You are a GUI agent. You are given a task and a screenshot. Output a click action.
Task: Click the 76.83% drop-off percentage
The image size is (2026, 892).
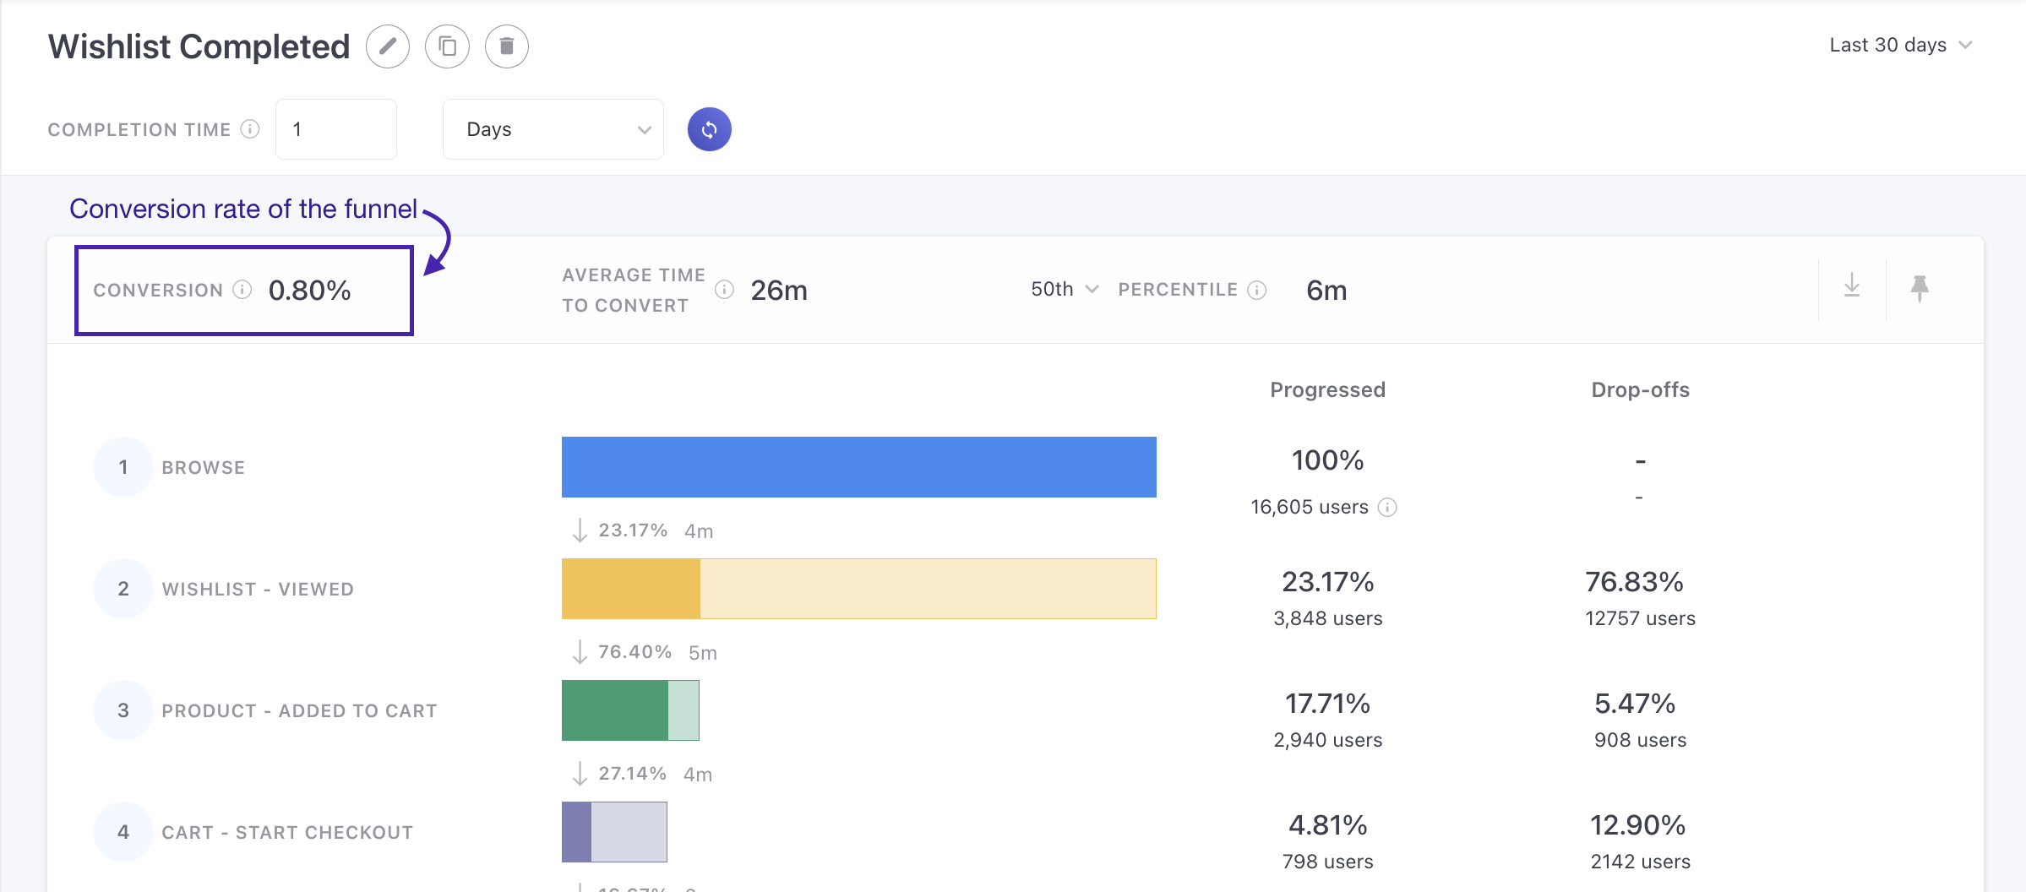[x=1634, y=582]
